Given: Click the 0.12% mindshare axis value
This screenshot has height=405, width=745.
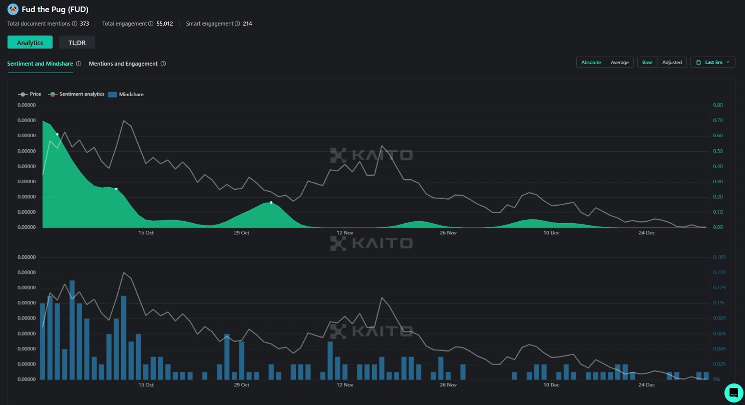Looking at the screenshot, I should pos(718,288).
